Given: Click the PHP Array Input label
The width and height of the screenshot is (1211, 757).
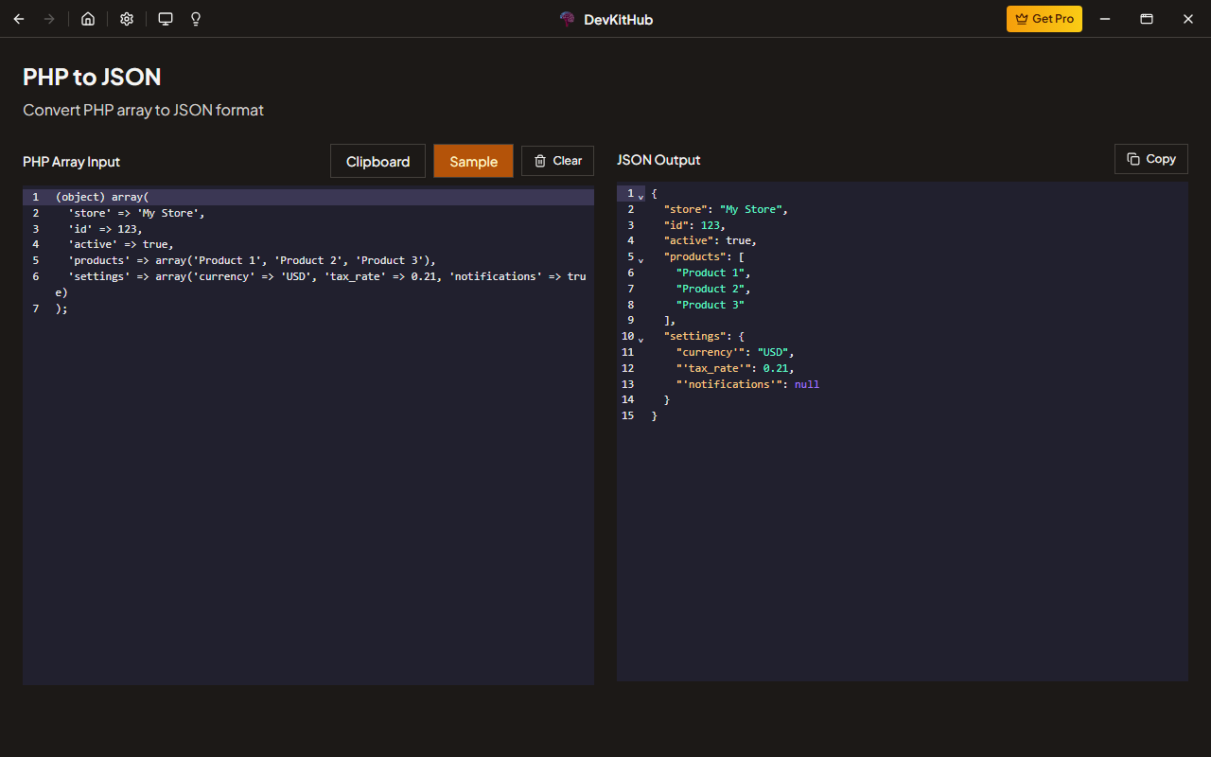Looking at the screenshot, I should 72,162.
